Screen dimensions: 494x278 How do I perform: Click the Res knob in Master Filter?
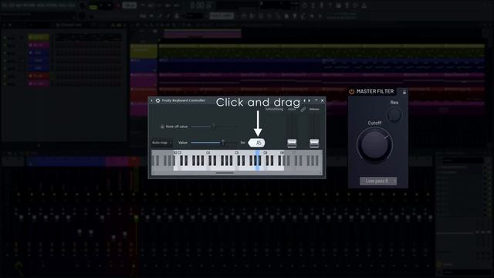pyautogui.click(x=394, y=115)
